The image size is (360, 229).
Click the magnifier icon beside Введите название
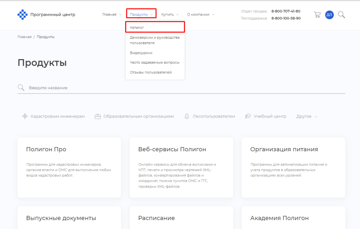pos(21,88)
